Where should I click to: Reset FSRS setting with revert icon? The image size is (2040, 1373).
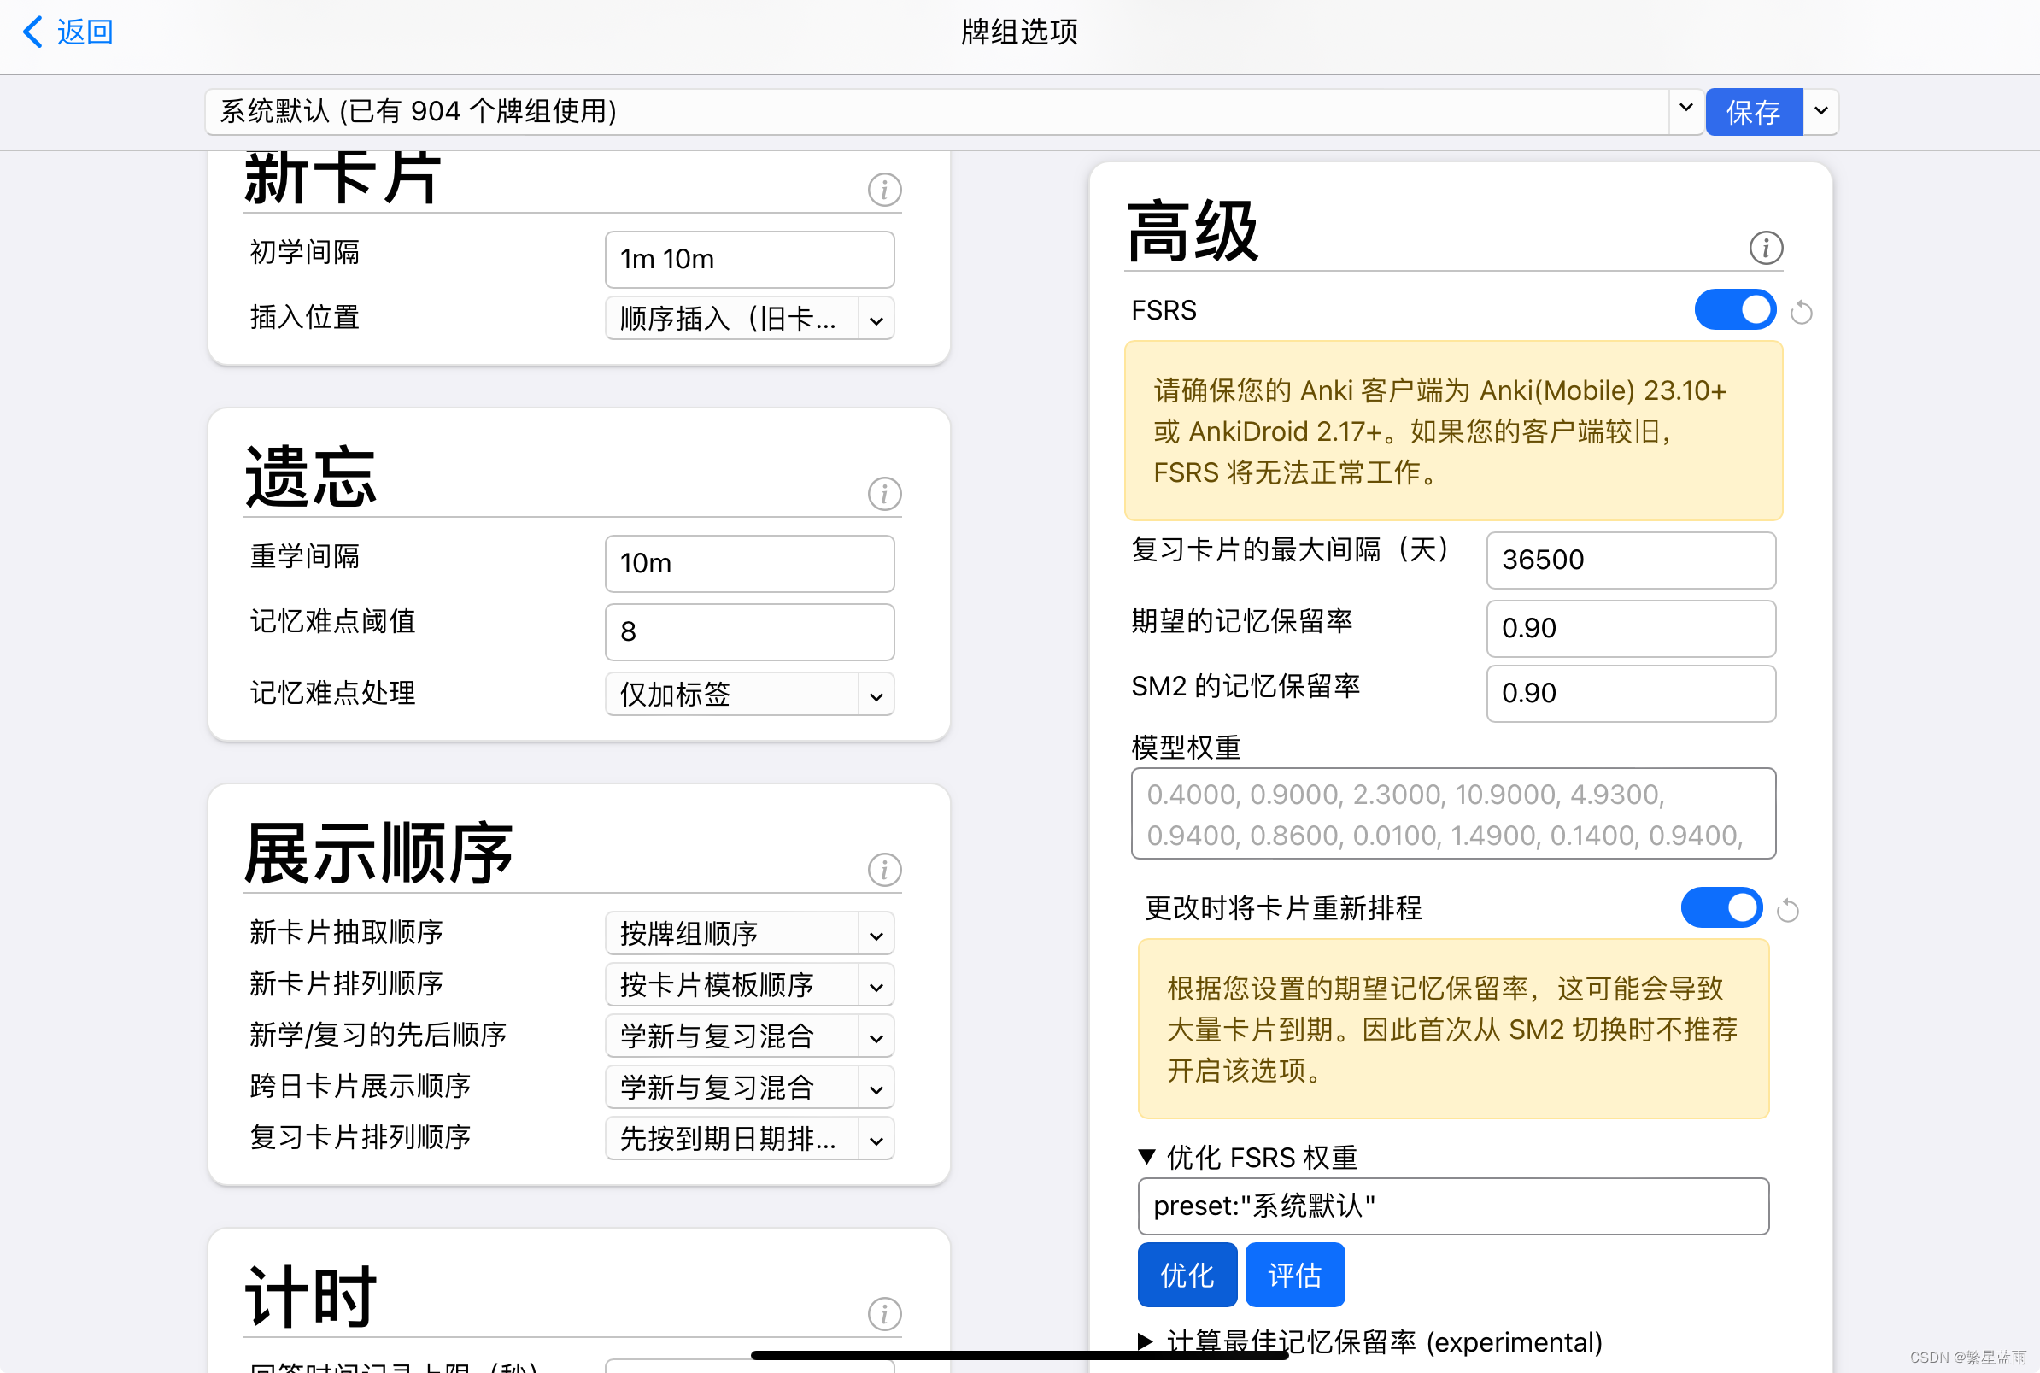pos(1801,312)
